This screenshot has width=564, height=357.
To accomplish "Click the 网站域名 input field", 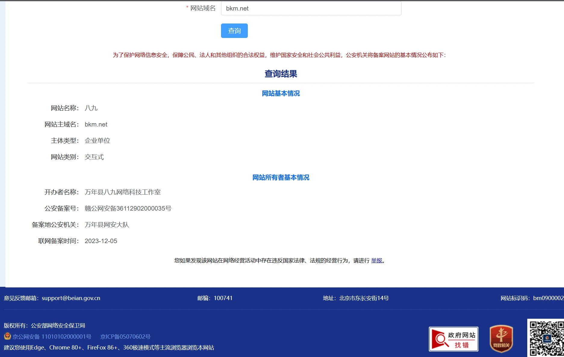I will 311,8.
